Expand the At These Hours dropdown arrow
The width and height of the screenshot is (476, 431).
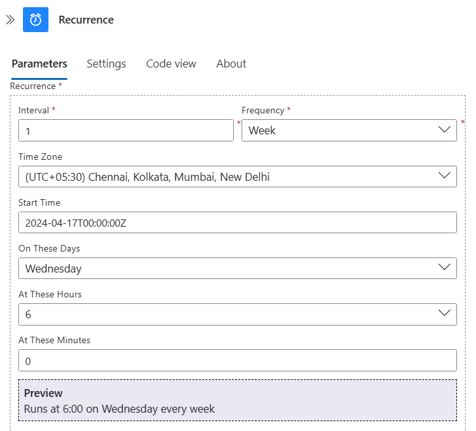click(444, 313)
